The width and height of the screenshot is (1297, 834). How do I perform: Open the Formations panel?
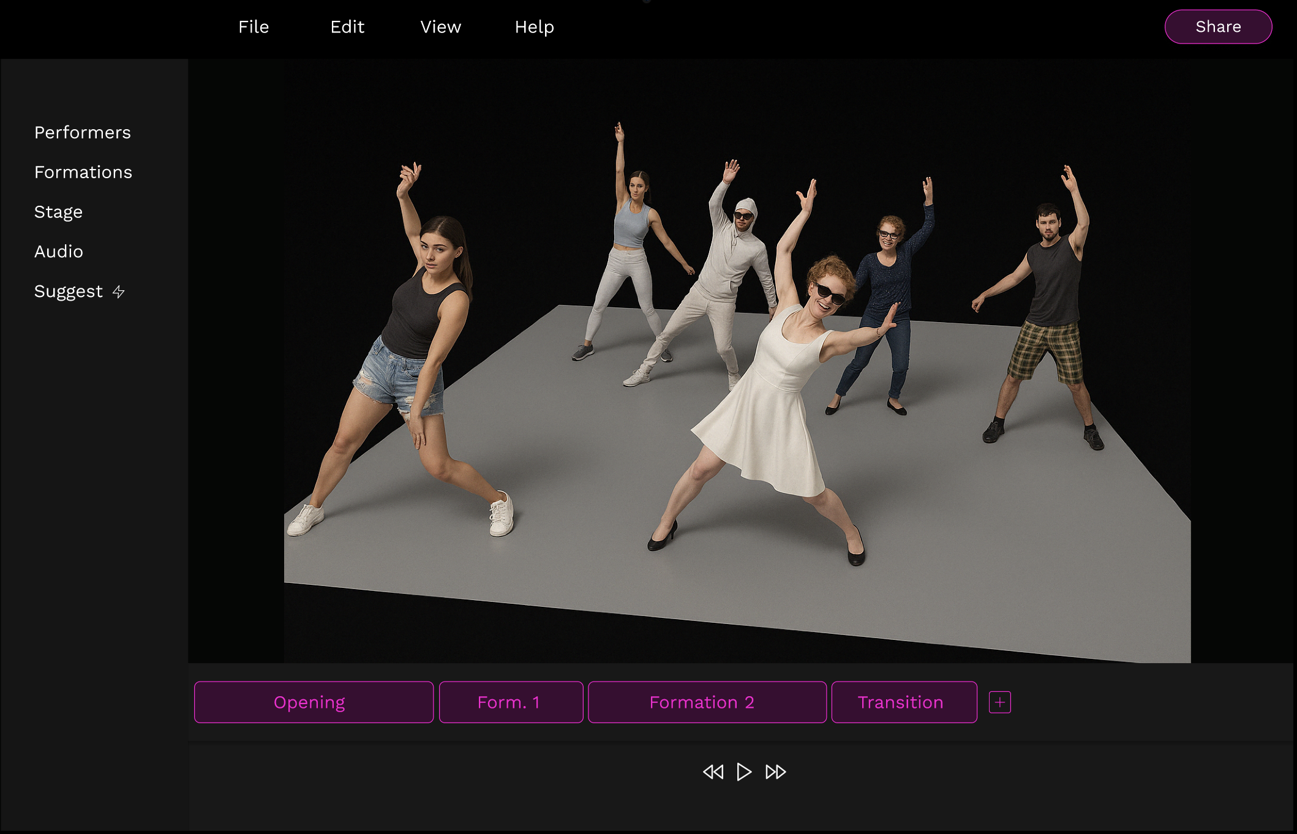83,173
